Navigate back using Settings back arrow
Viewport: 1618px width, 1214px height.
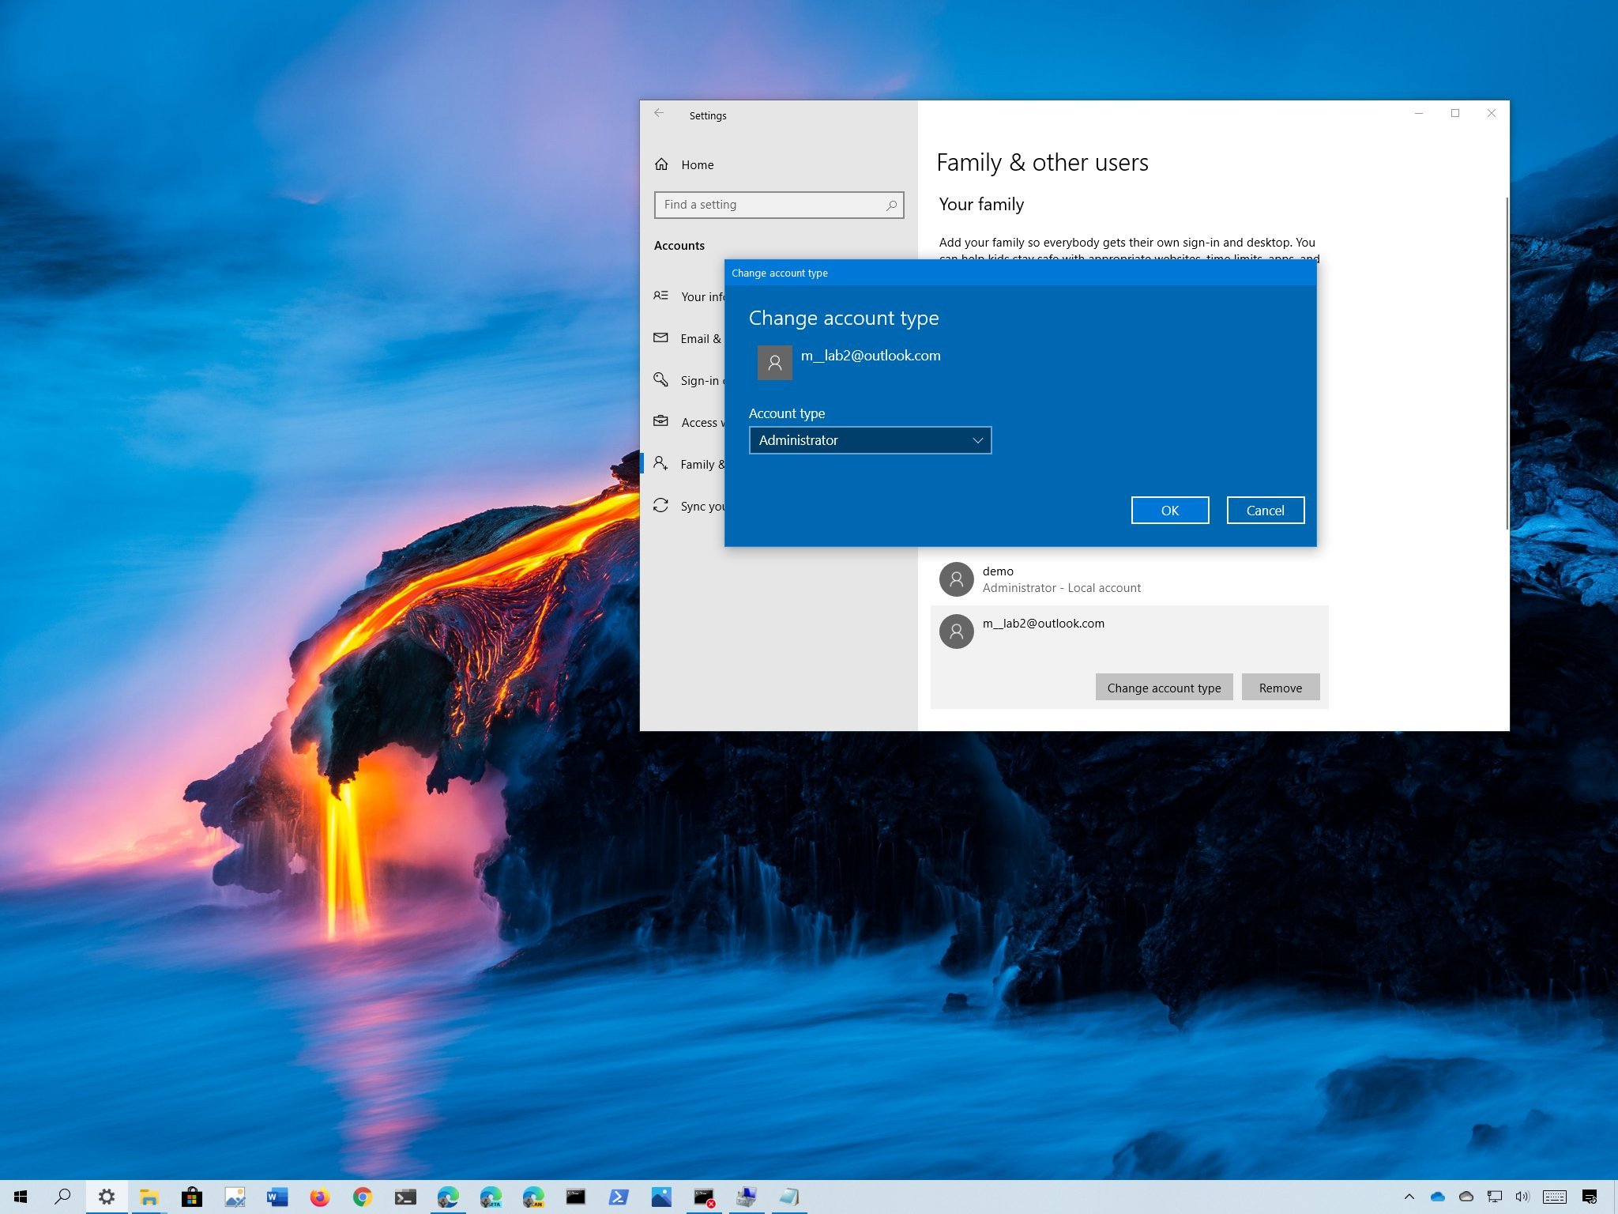(659, 115)
